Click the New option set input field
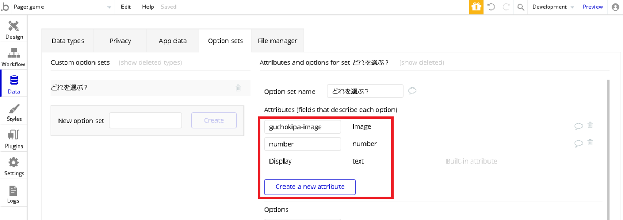The height and width of the screenshot is (220, 623). pos(145,120)
